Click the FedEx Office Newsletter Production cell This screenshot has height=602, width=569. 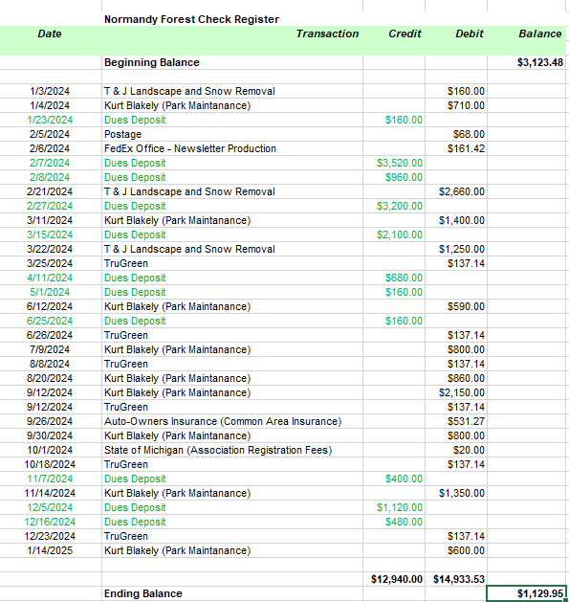[232, 148]
